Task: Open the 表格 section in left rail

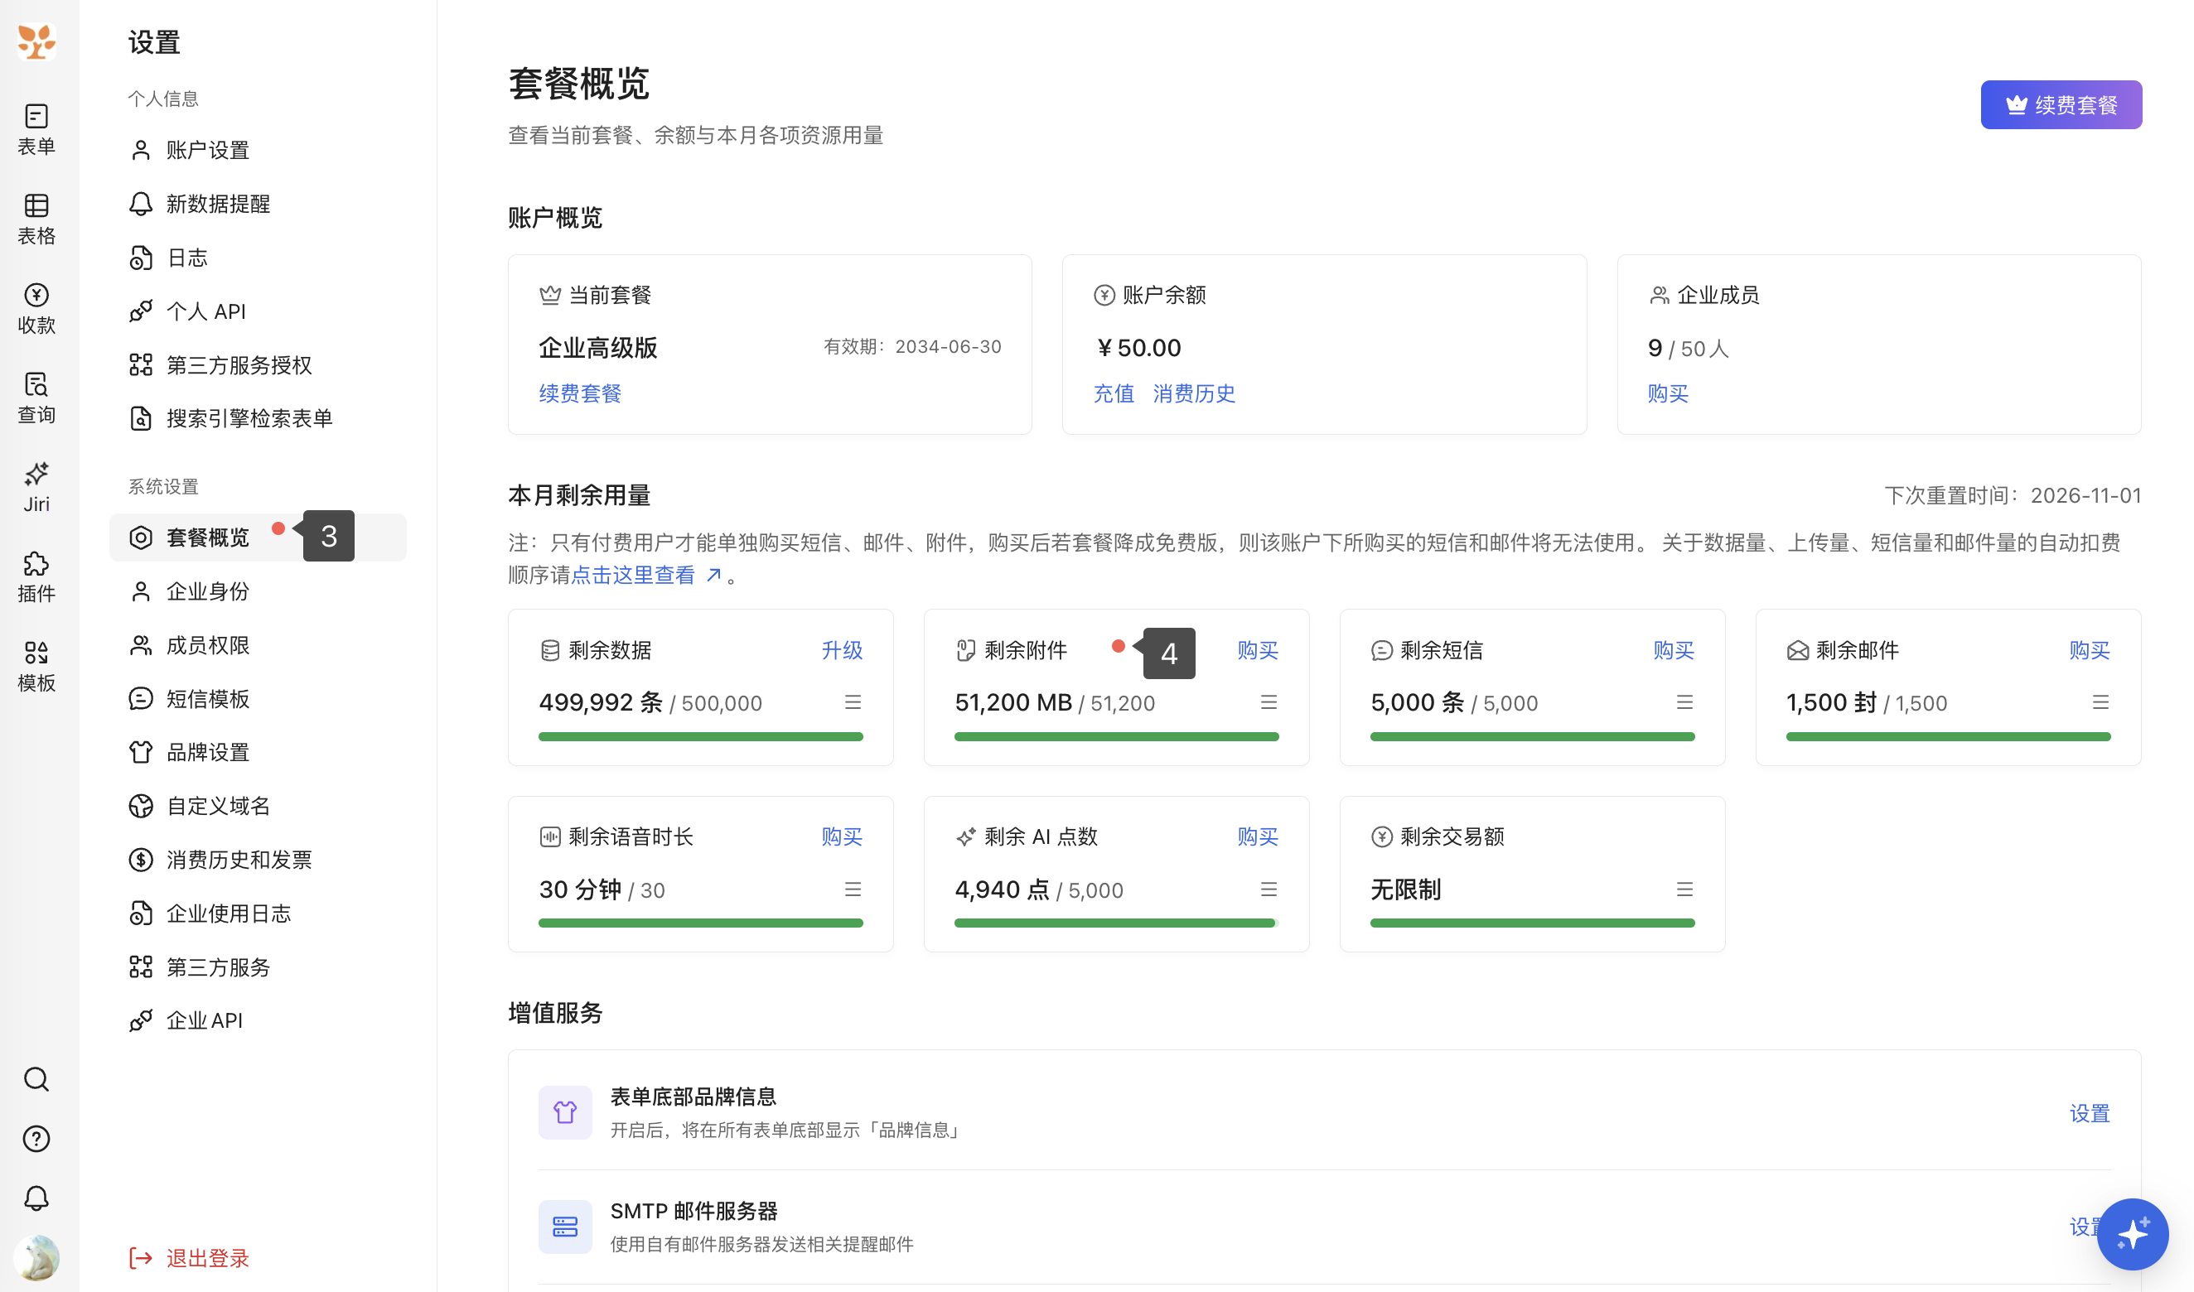Action: click(36, 219)
